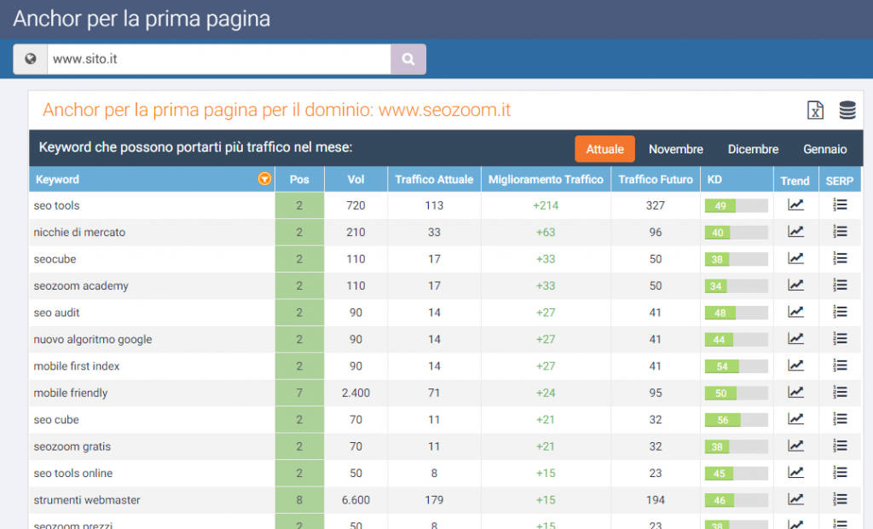Open SERP list for seo tools

[840, 204]
